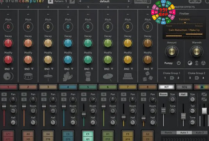Switch to the SEQ tab
The image size is (209, 141).
coord(184,87)
